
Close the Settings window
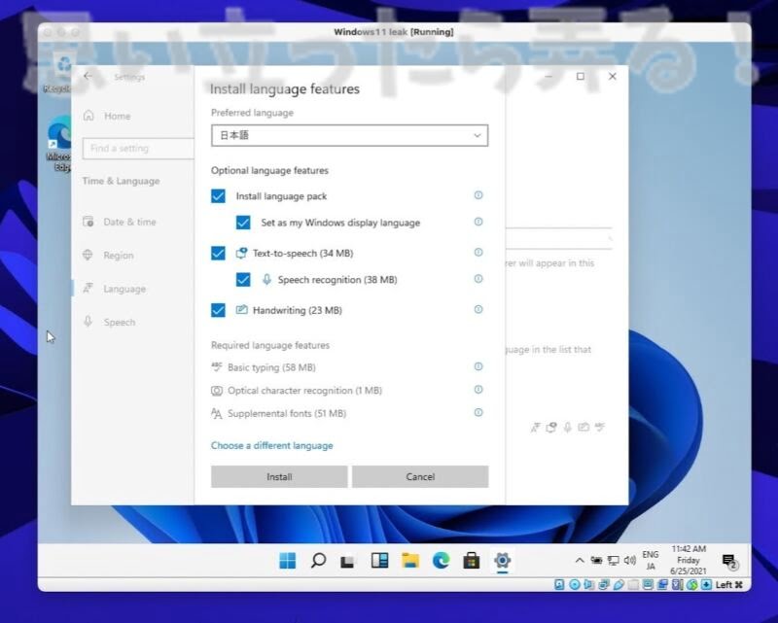tap(613, 76)
